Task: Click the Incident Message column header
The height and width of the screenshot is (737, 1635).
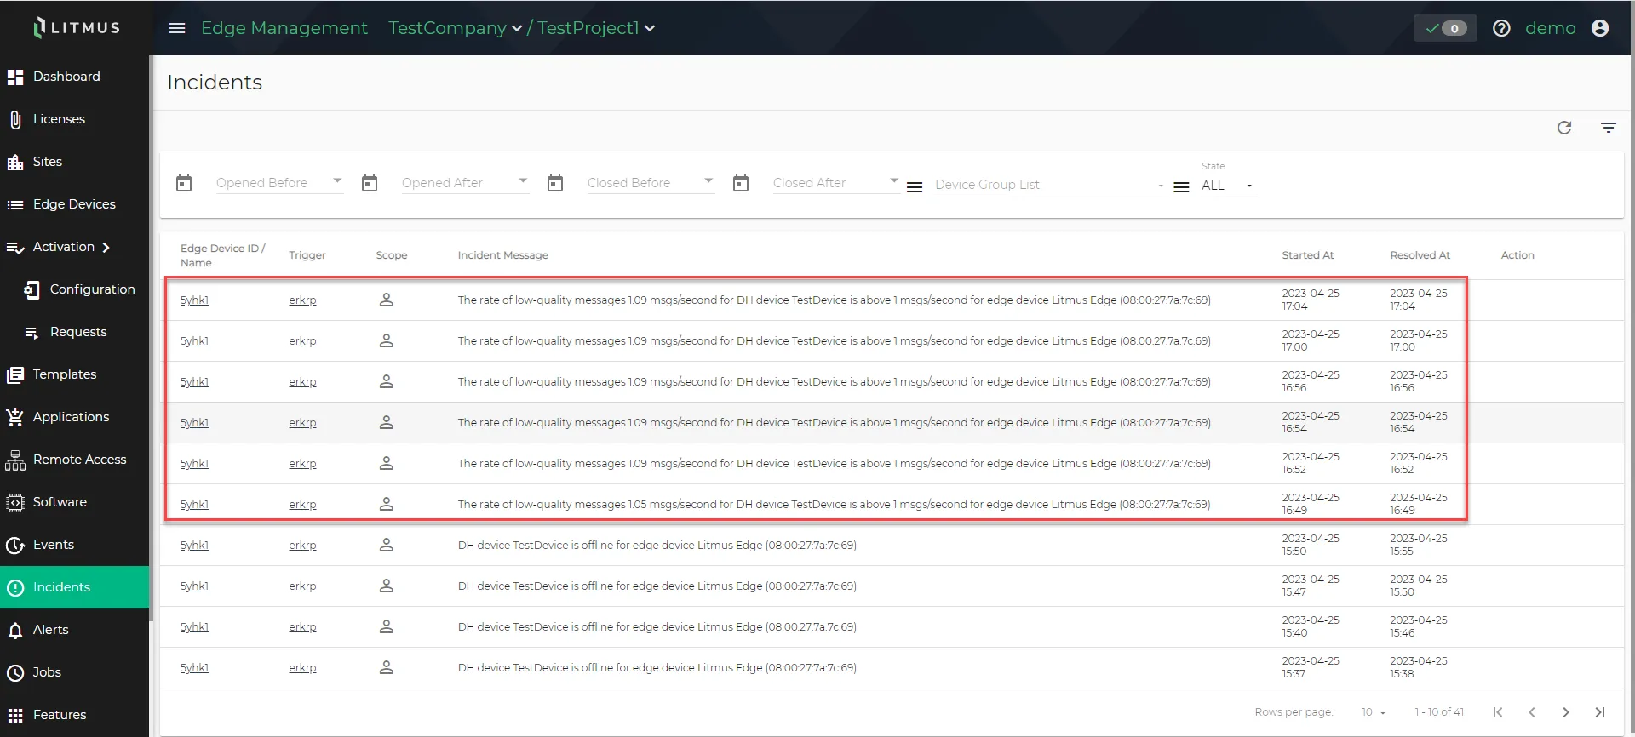Action: [x=502, y=255]
